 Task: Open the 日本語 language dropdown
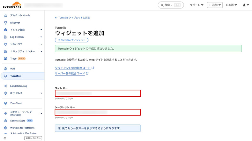point(232,5)
